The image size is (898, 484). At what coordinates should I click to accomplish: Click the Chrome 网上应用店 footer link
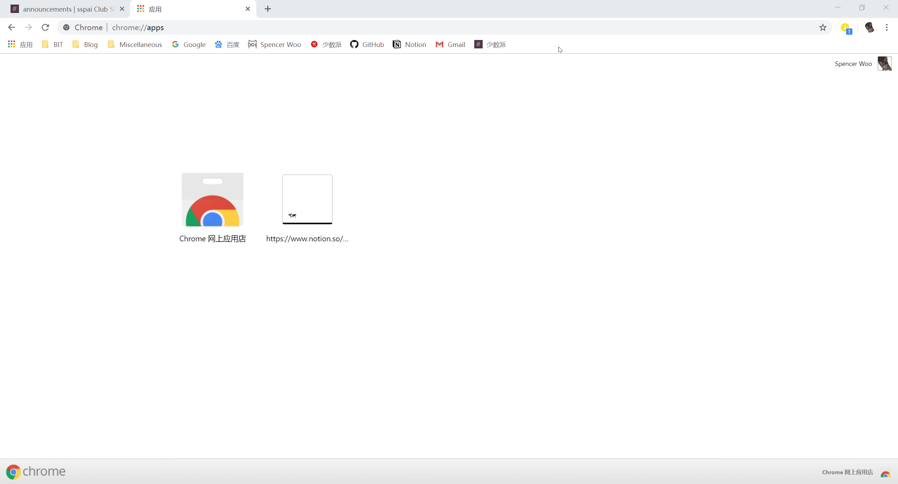click(x=847, y=472)
